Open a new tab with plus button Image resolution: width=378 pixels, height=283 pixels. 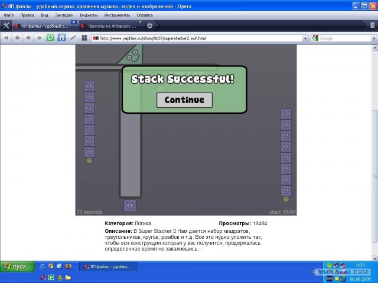[149, 26]
